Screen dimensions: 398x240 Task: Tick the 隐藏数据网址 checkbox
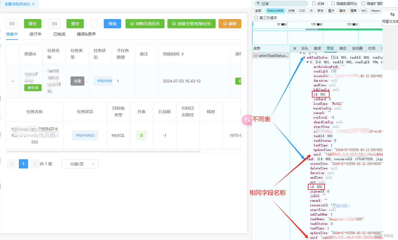point(333,4)
